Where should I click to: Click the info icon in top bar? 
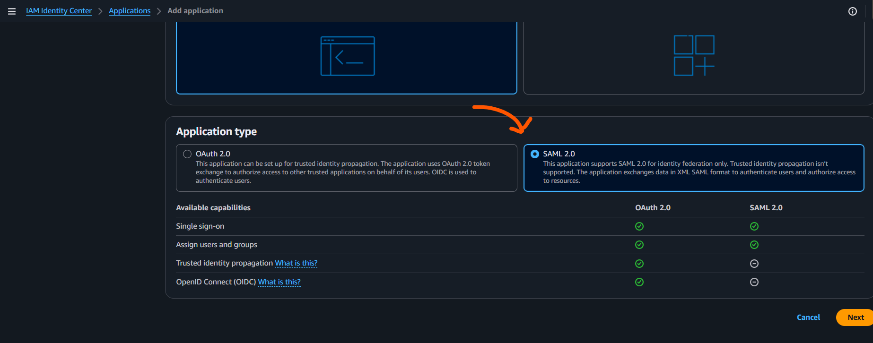click(852, 11)
